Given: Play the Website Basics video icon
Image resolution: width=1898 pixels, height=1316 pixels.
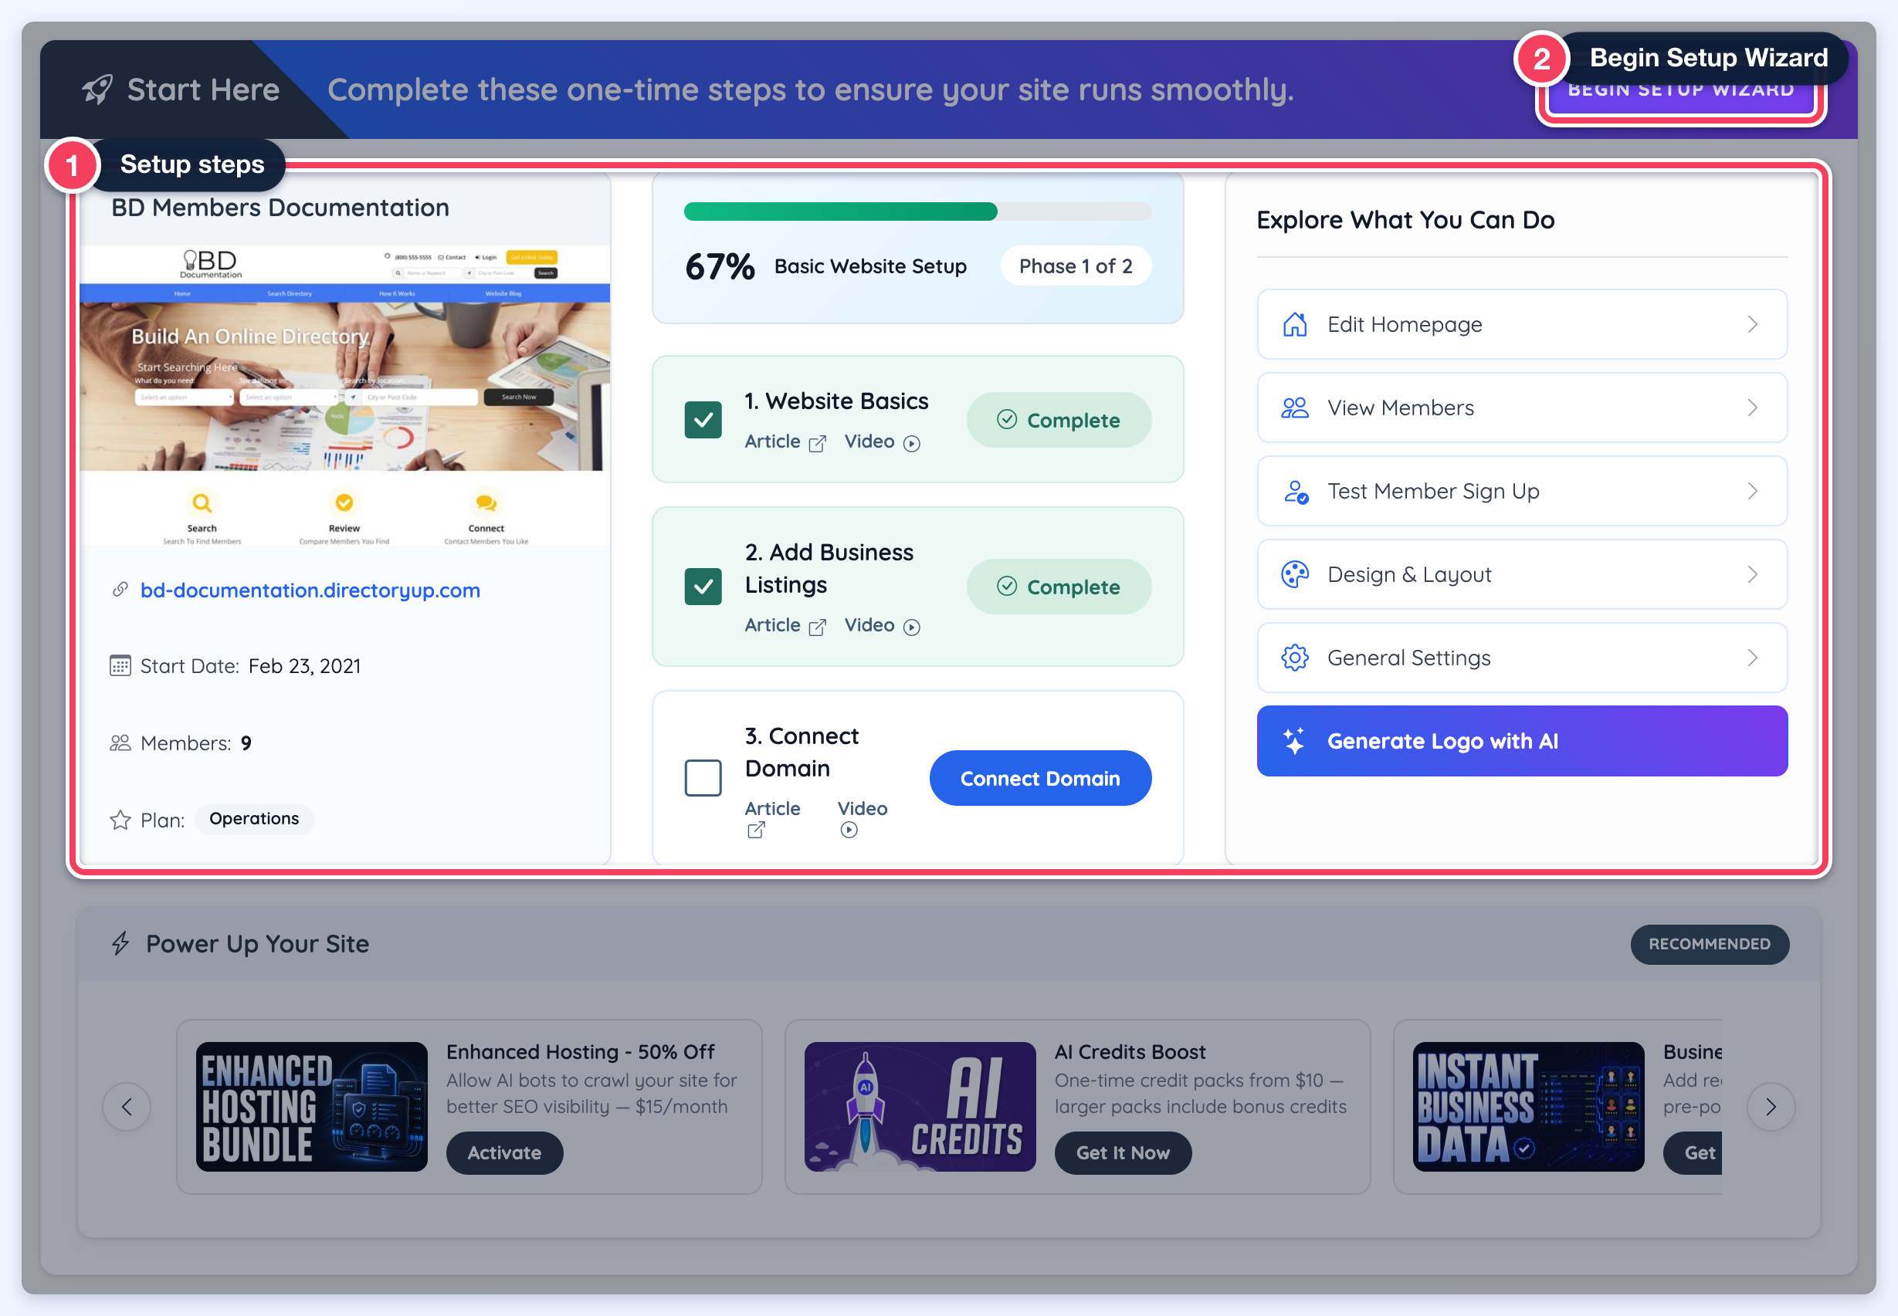Looking at the screenshot, I should click(x=911, y=444).
